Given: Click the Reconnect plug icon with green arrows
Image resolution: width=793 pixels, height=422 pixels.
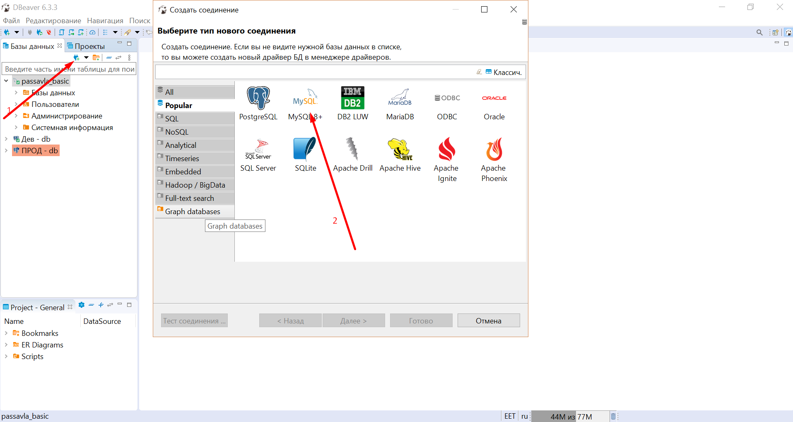Looking at the screenshot, I should coord(39,32).
